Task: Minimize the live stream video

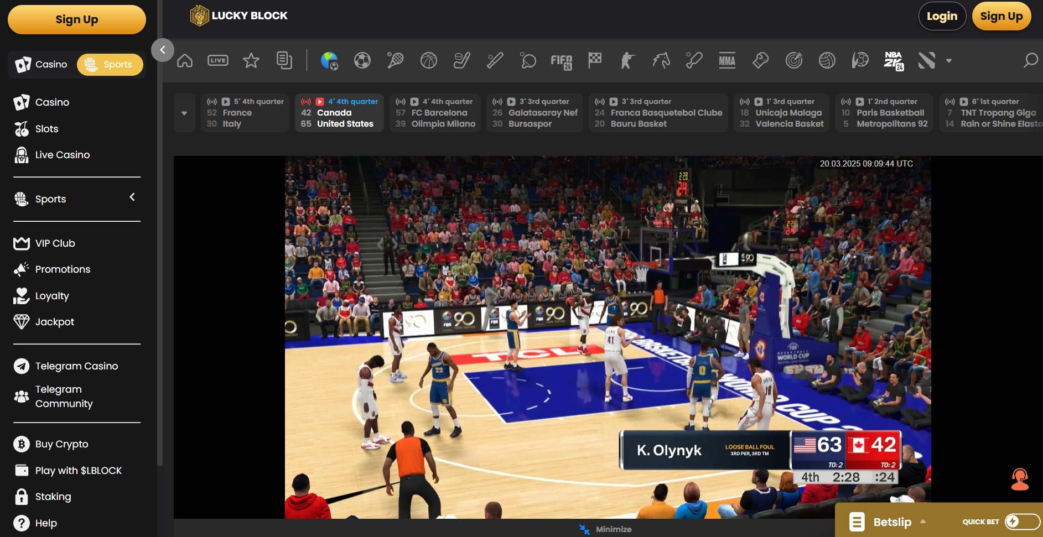Action: [606, 529]
